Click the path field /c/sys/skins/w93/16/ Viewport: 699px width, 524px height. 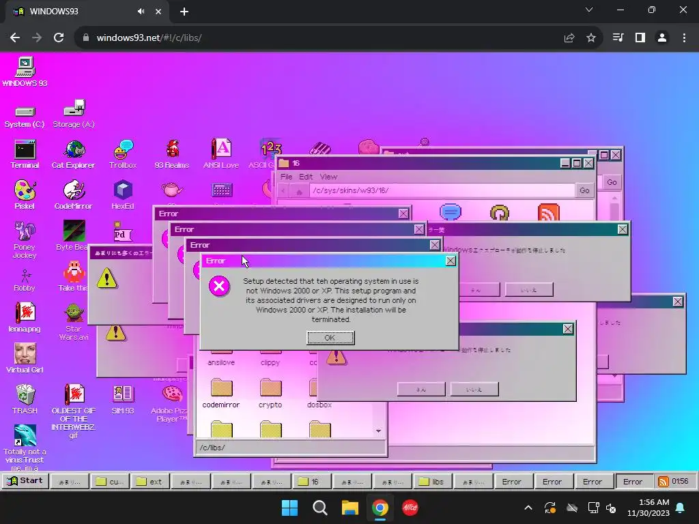click(442, 190)
